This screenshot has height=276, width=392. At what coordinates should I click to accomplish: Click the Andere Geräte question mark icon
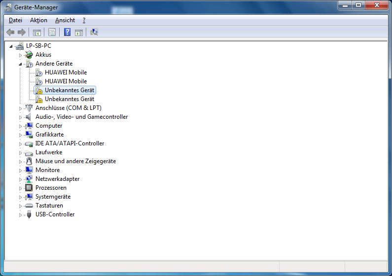(29, 64)
